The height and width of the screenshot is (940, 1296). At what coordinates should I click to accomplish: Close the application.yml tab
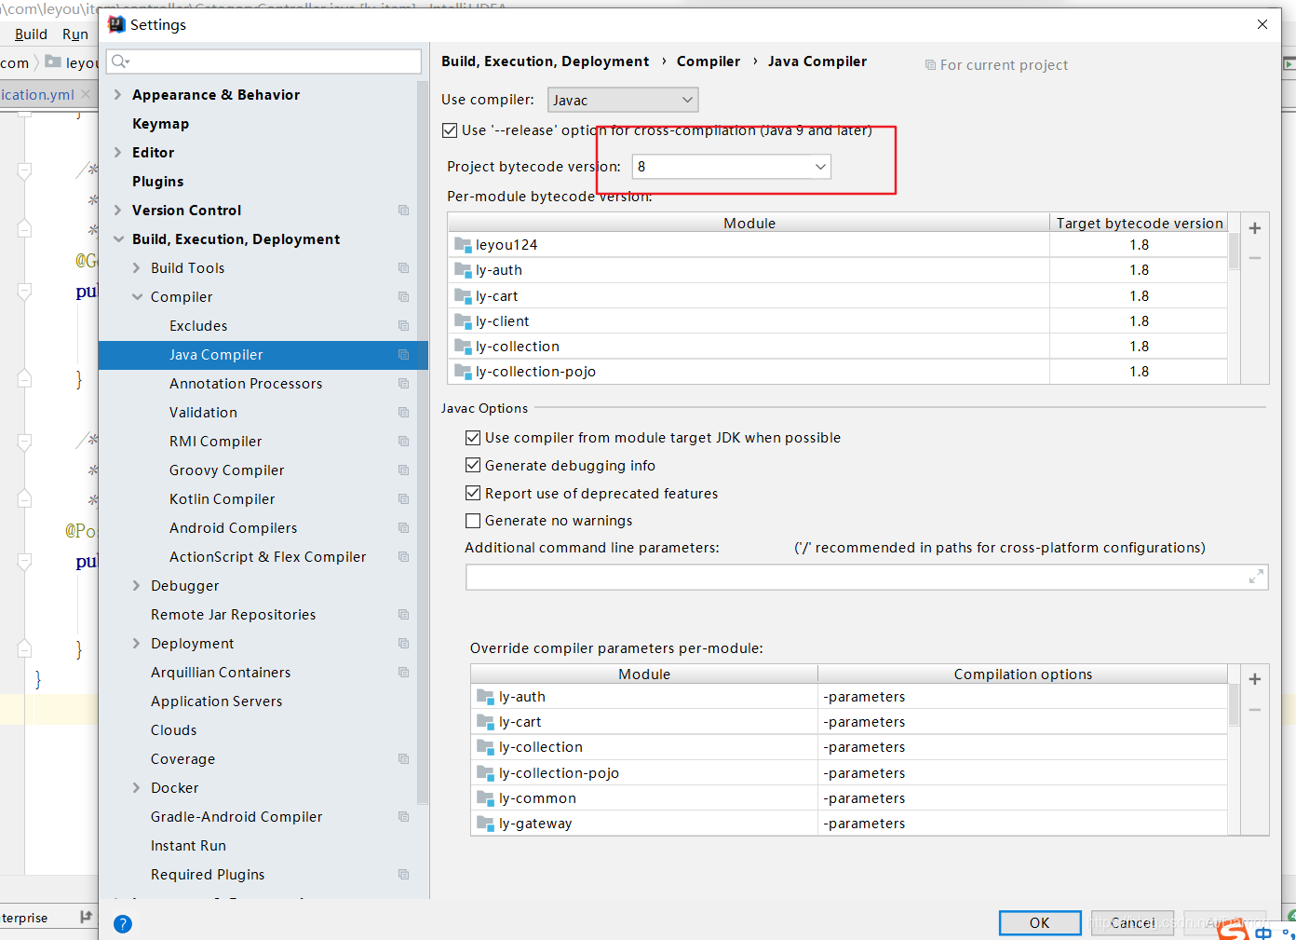pos(86,95)
